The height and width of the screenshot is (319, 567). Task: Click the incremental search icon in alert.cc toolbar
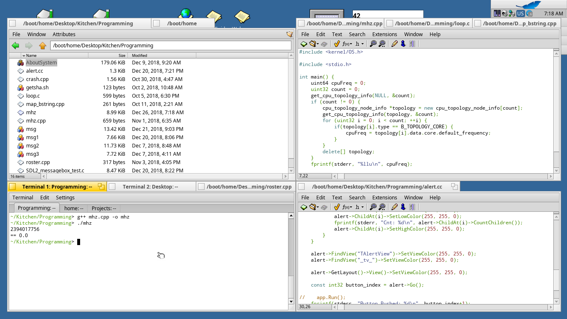(x=382, y=207)
